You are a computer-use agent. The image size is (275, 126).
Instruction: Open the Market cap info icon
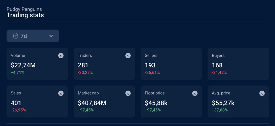pyautogui.click(x=128, y=93)
